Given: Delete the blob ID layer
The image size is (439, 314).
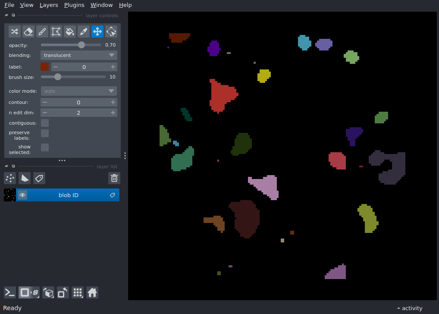Looking at the screenshot, I should pos(114,178).
